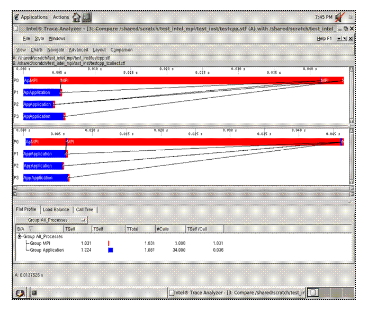Launch the terminal monitor icon
Screen dimensions: 368x310
tap(87, 17)
